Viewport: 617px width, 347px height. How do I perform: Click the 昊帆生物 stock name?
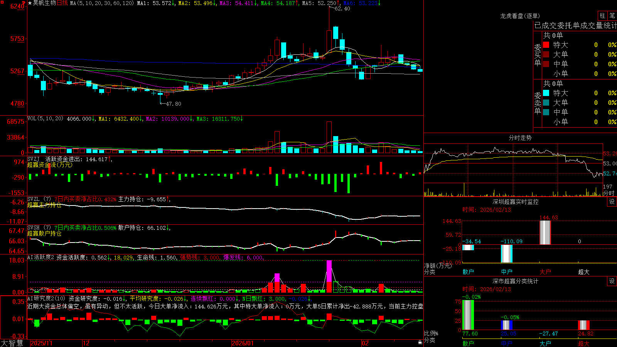tap(44, 3)
